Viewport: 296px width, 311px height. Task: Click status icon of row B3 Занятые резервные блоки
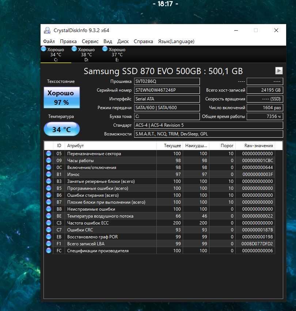click(x=49, y=181)
